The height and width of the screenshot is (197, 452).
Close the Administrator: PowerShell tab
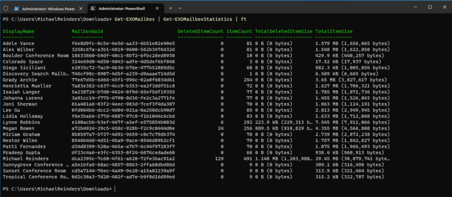click(x=157, y=8)
